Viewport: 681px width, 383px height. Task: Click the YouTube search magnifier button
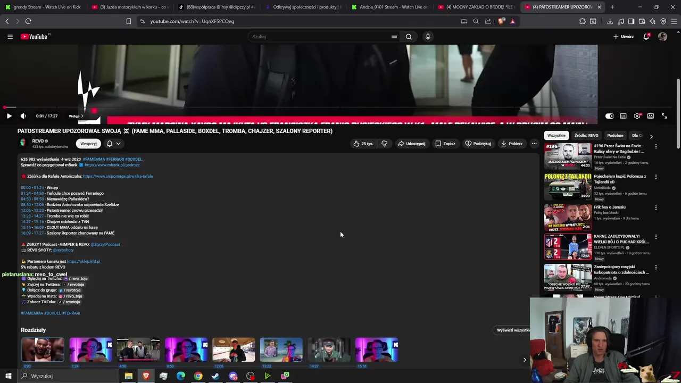point(409,37)
